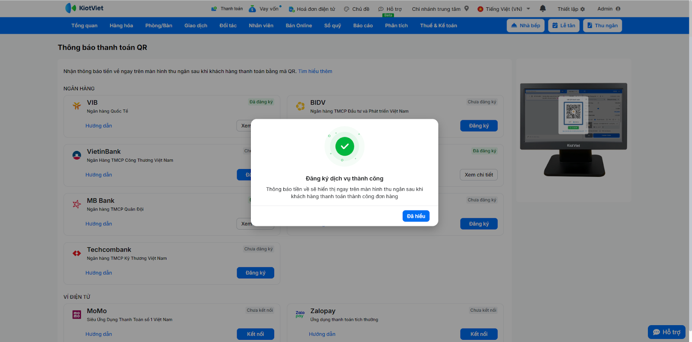This screenshot has height=342, width=692.
Task: Open the notifications bell
Action: (543, 9)
